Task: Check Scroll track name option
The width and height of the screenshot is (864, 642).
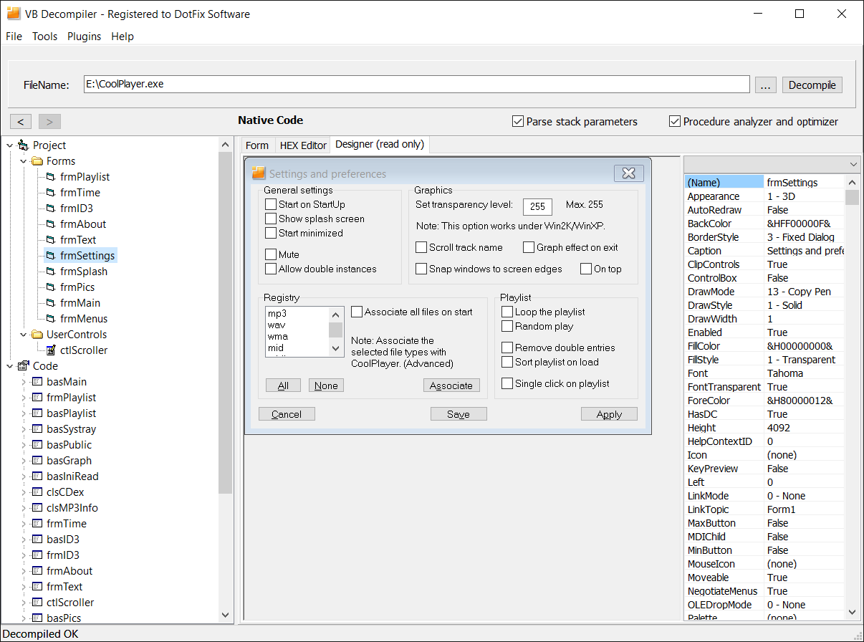Action: 421,247
